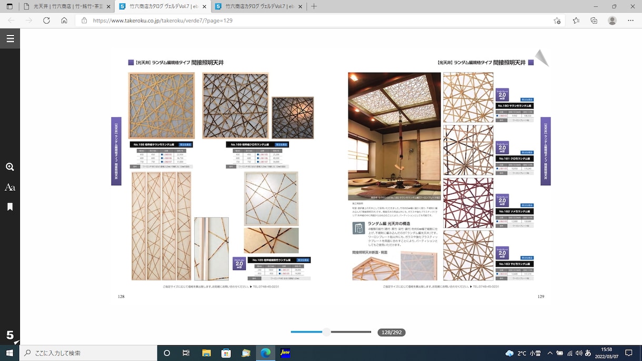Open Task View on the taskbar
Viewport: 642px width, 361px height.
[x=186, y=353]
